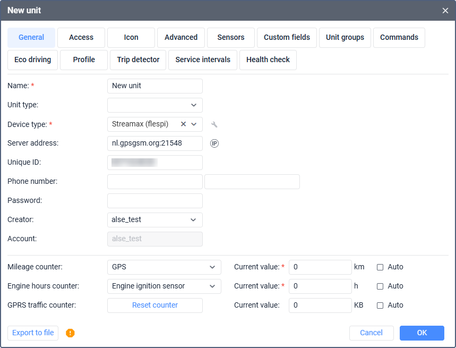Open the Engine hours counter dropdown
The height and width of the screenshot is (348, 456).
(212, 286)
